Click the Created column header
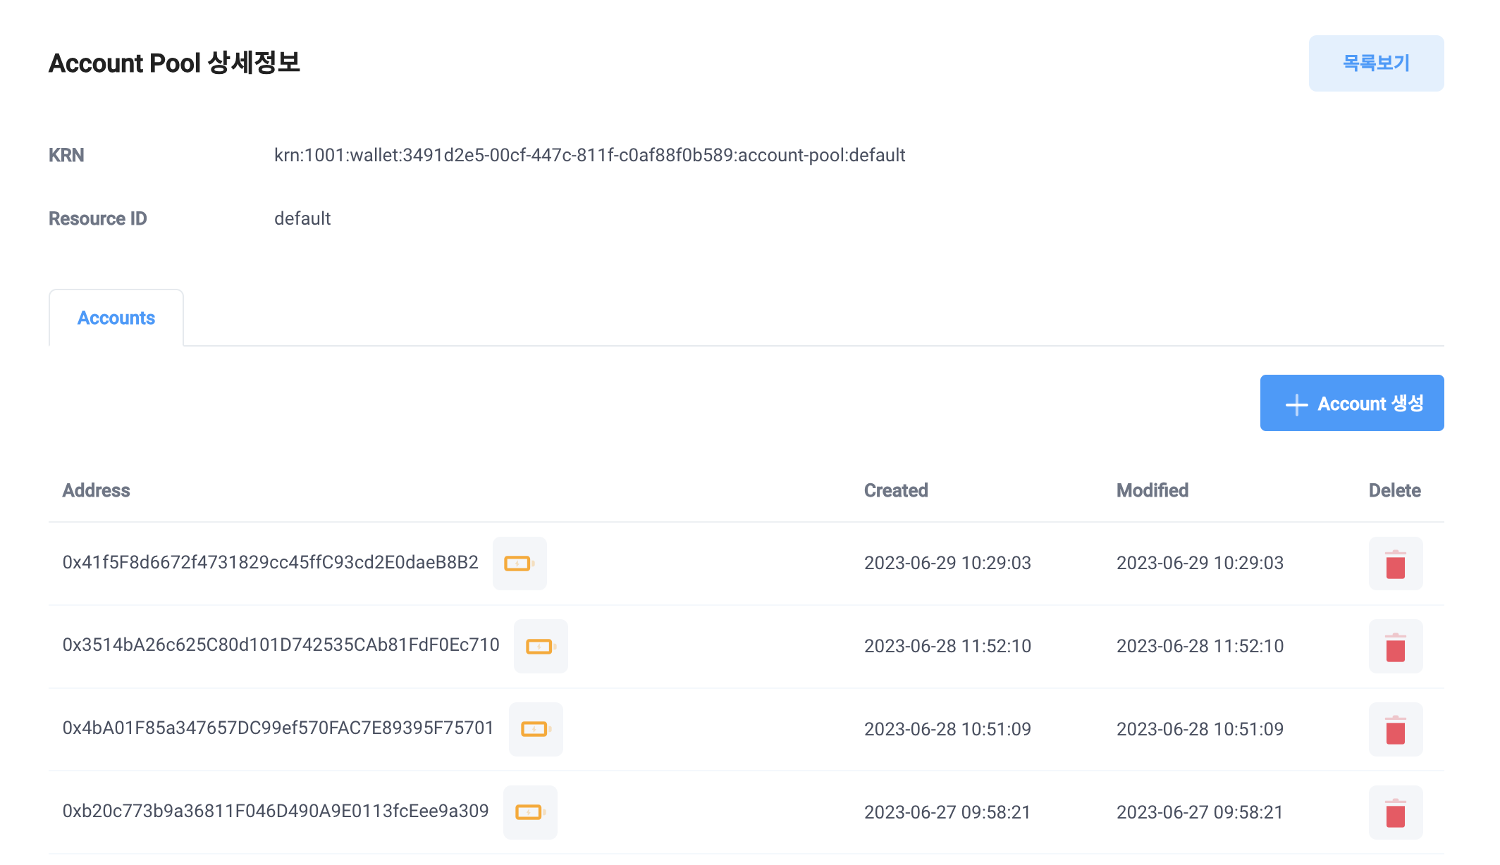1500x865 pixels. pyautogui.click(x=896, y=491)
